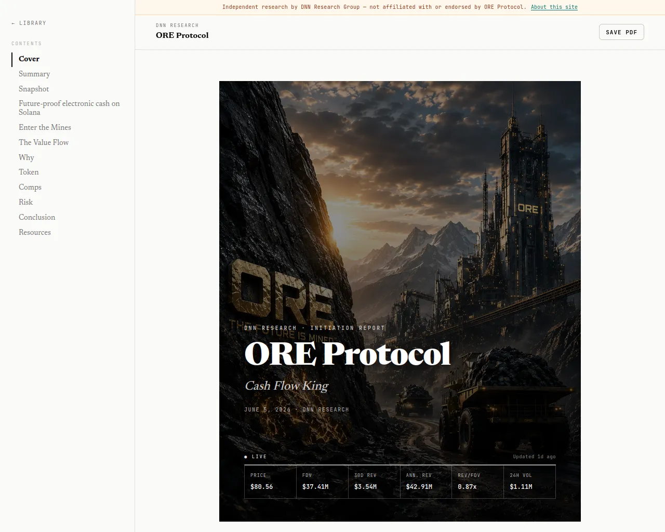Click the PRICE value $80.56
The image size is (665, 532).
[x=261, y=487]
